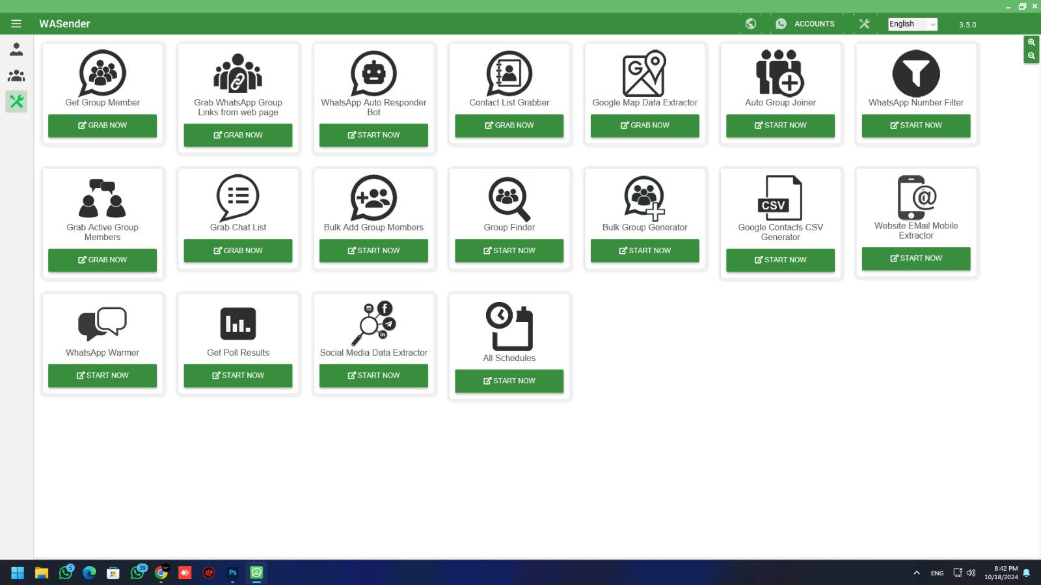Open Microsoft Store from the taskbar
The width and height of the screenshot is (1041, 585).
[x=113, y=573]
